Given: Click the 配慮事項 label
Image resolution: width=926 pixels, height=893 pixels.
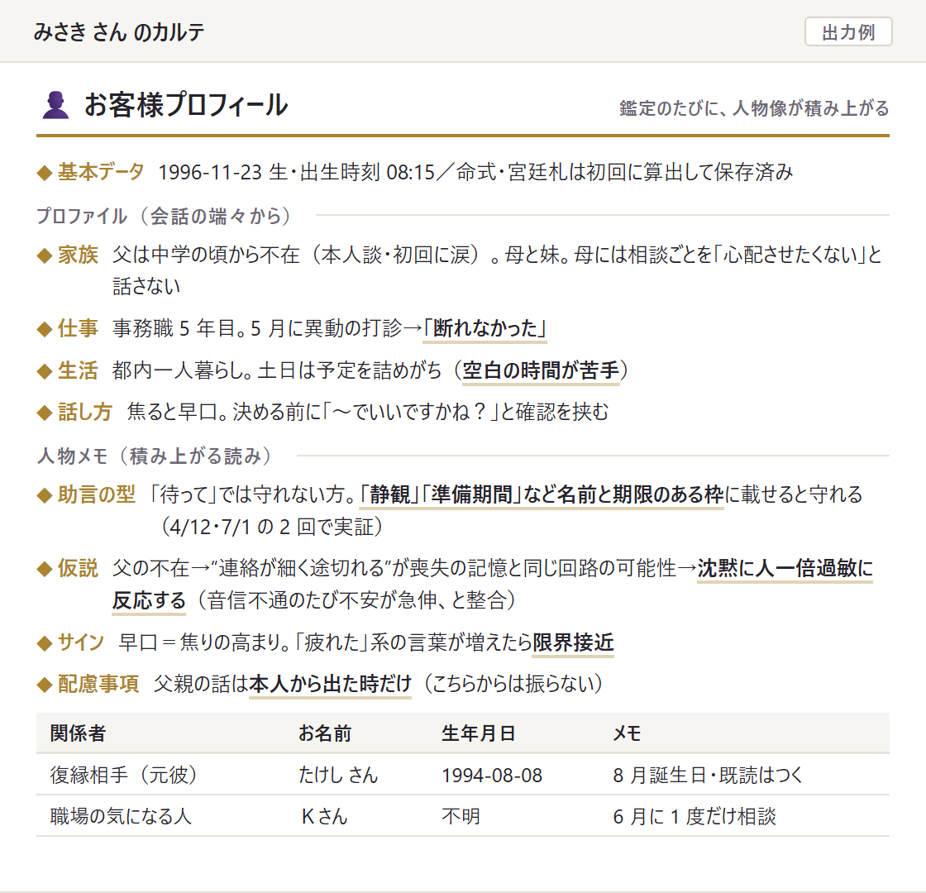Looking at the screenshot, I should (98, 683).
